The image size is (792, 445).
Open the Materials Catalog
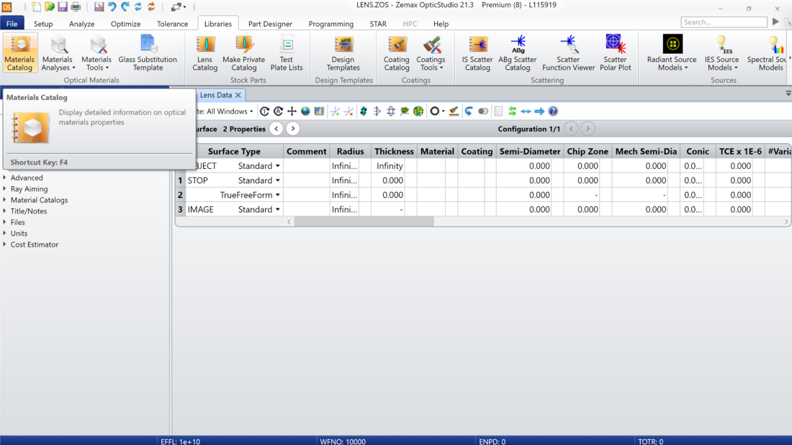point(19,53)
